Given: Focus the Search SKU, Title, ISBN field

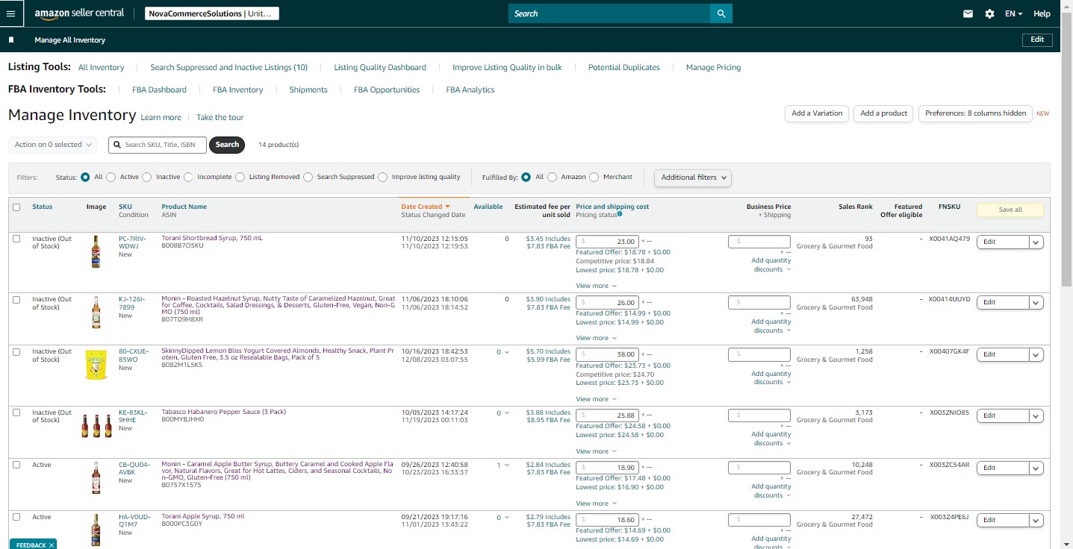Looking at the screenshot, I should pyautogui.click(x=158, y=145).
